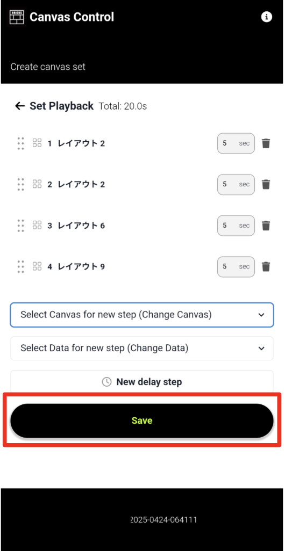Image resolution: width=285 pixels, height=551 pixels.
Task: Remove step 3 レイアウト 6 via trash icon
Action: [266, 226]
